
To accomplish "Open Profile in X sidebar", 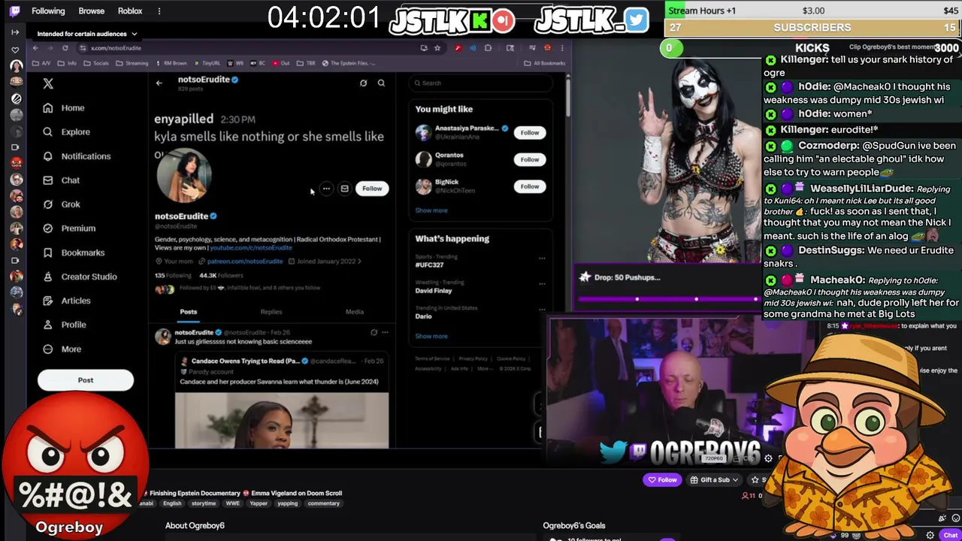I will pos(64,325).
